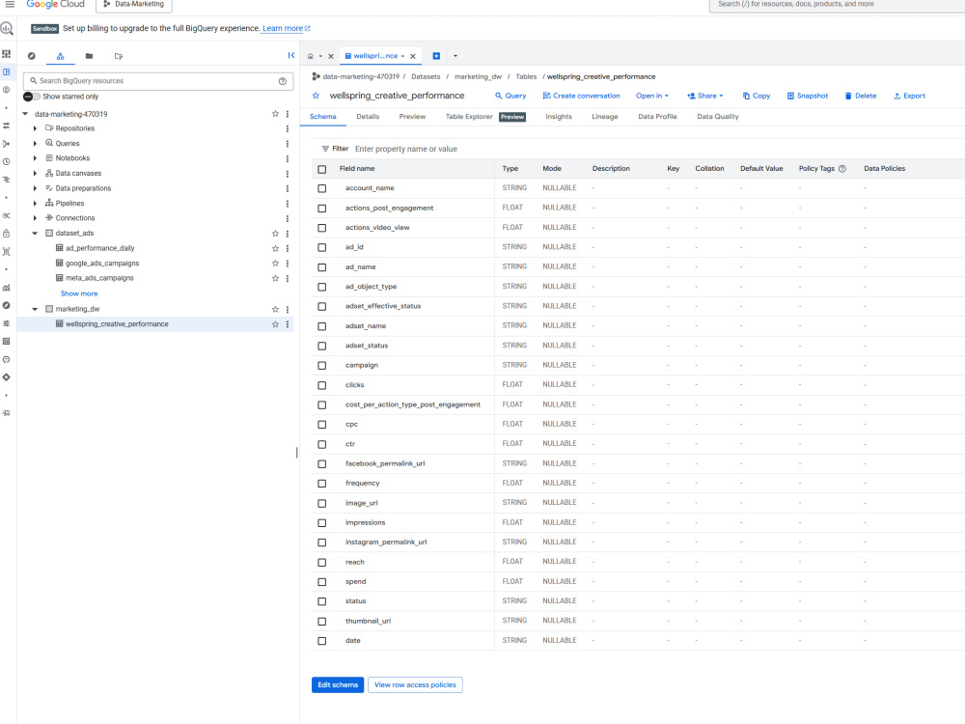
Task: Create a table Snapshot
Action: coord(808,96)
